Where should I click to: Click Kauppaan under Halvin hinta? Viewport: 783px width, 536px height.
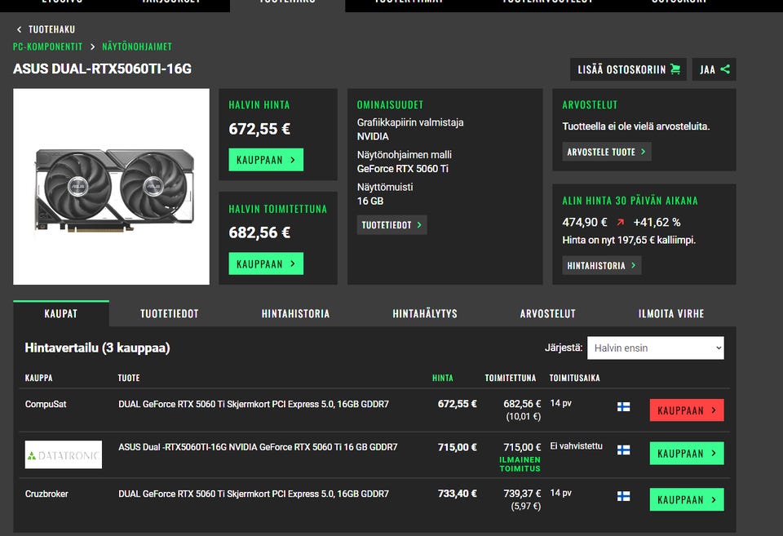coord(266,160)
